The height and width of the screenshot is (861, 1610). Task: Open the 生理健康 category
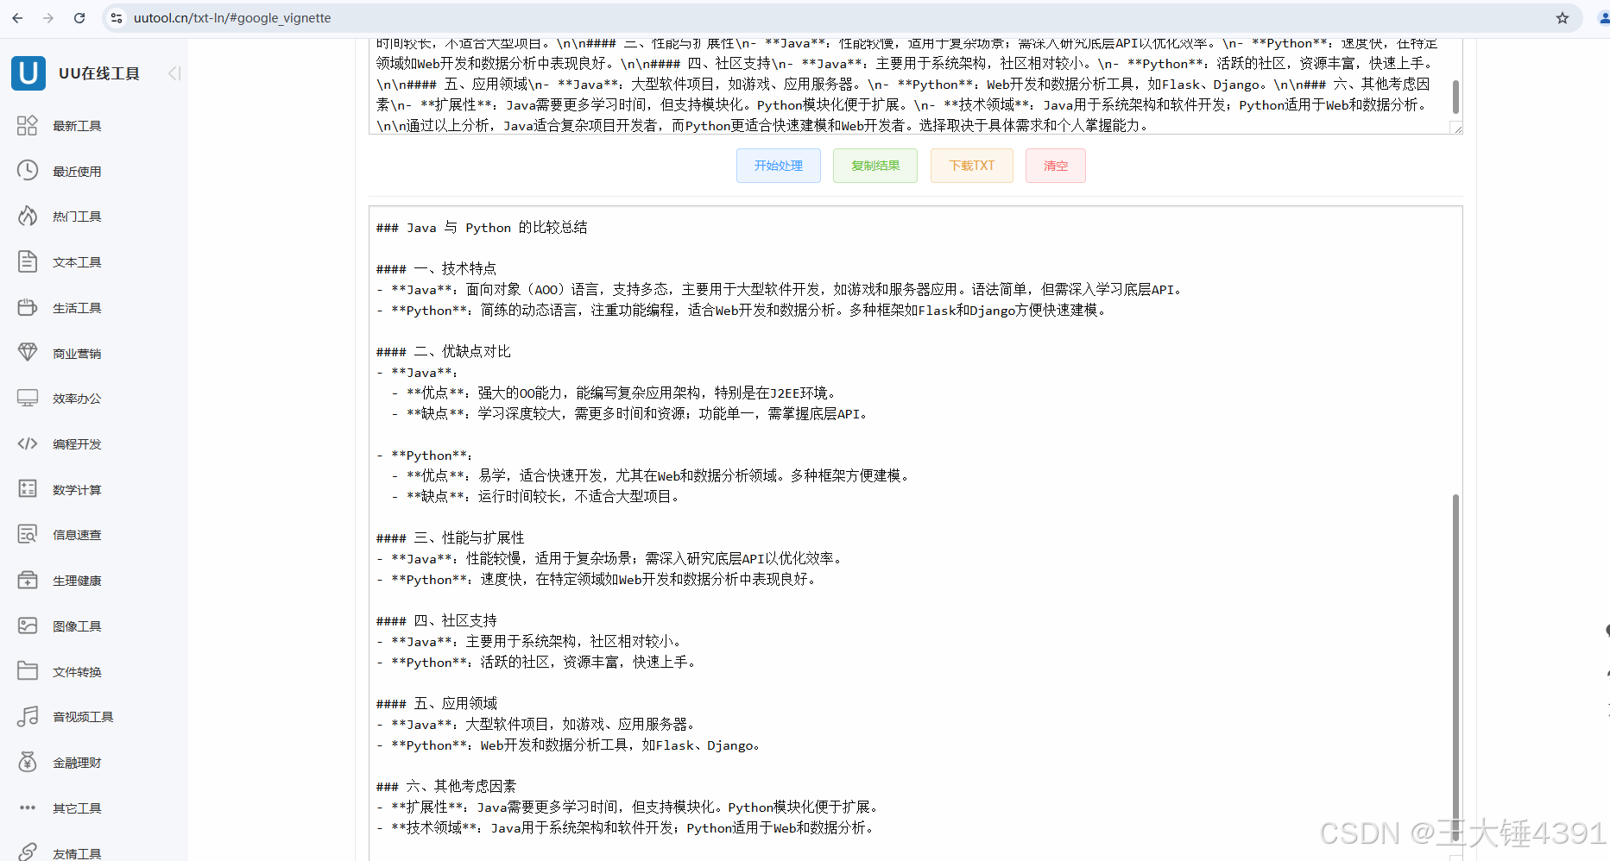tap(76, 580)
